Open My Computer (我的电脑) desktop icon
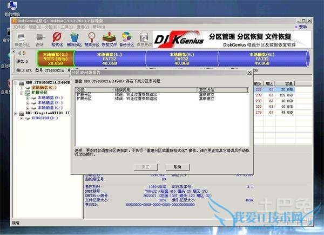The image size is (324, 235). click(x=12, y=9)
